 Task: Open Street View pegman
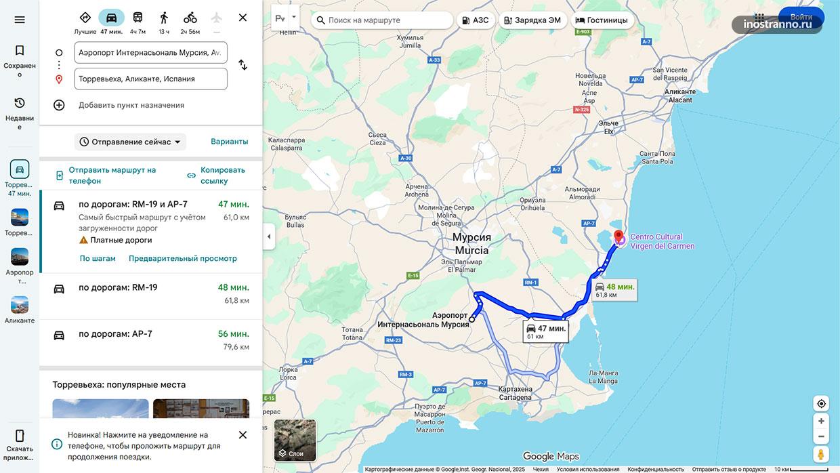pos(821,454)
